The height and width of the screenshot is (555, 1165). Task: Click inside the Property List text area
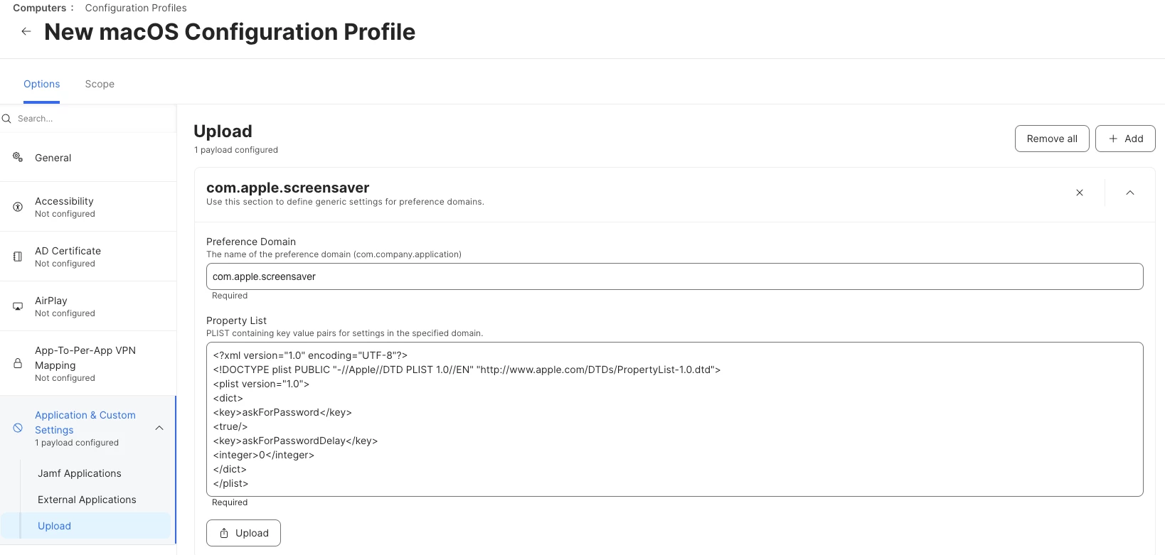pos(674,419)
